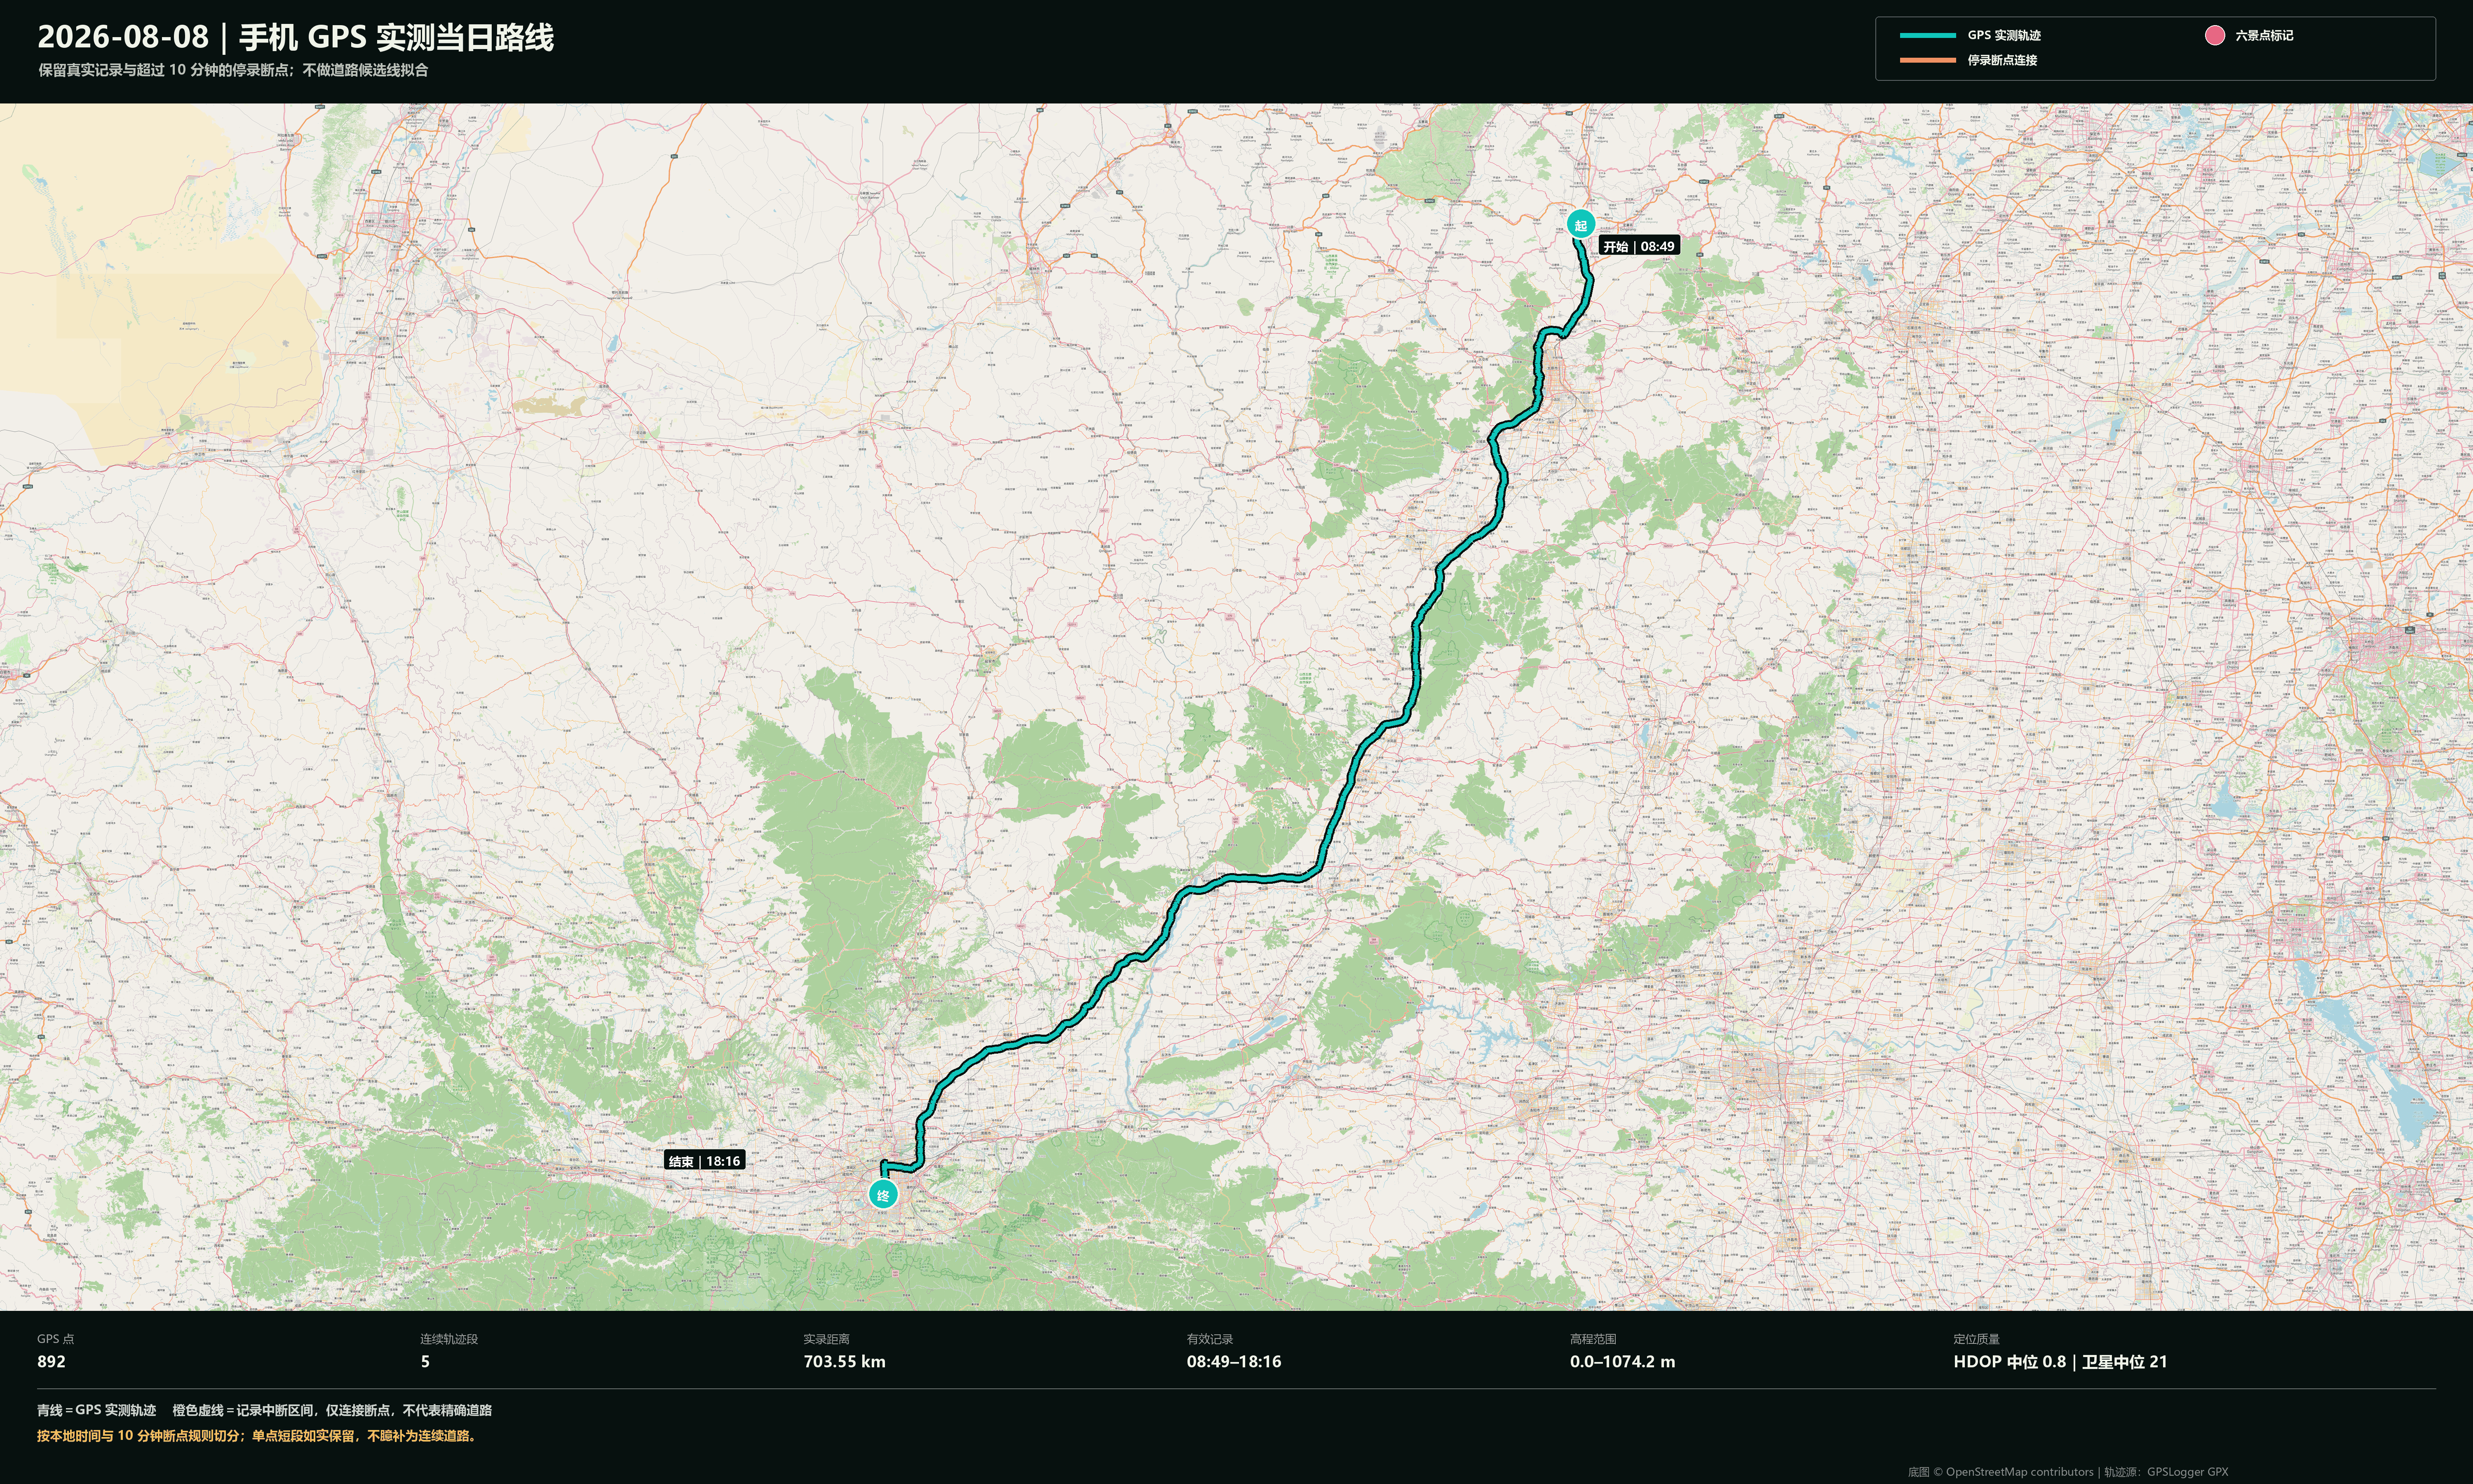Click the "高程范围" stat heading
The height and width of the screenshot is (1484, 2473).
tap(1593, 1339)
